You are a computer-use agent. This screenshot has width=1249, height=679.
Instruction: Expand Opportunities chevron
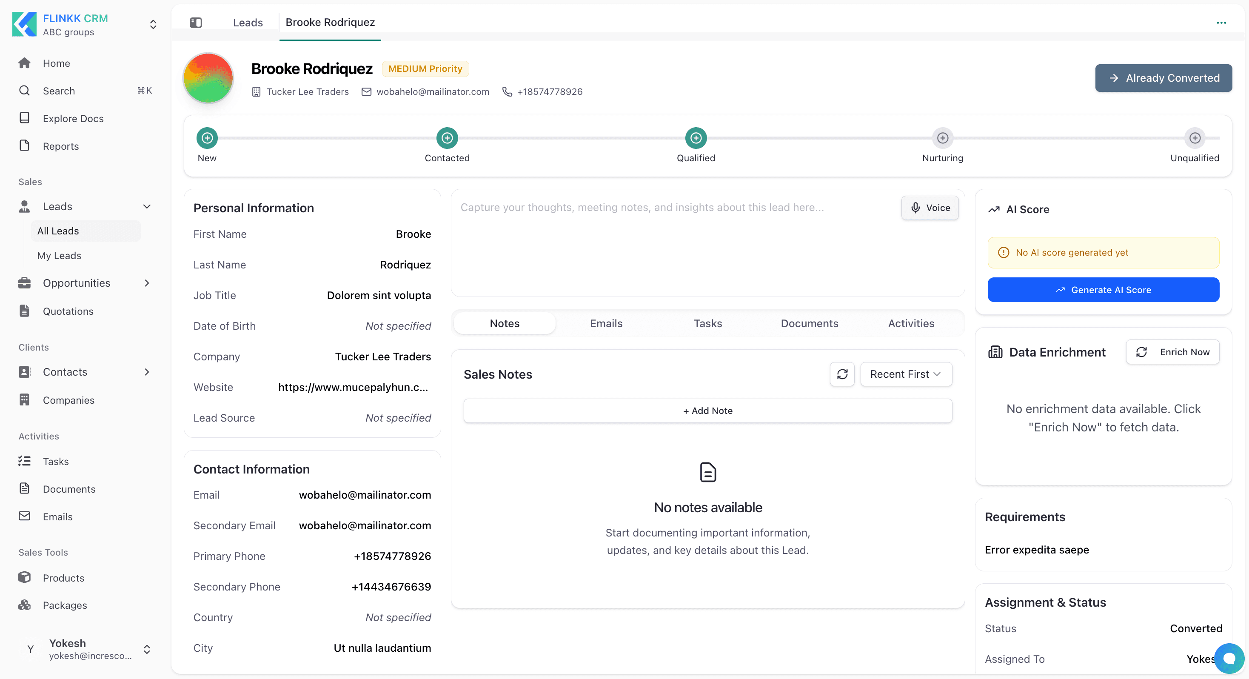pyautogui.click(x=147, y=283)
